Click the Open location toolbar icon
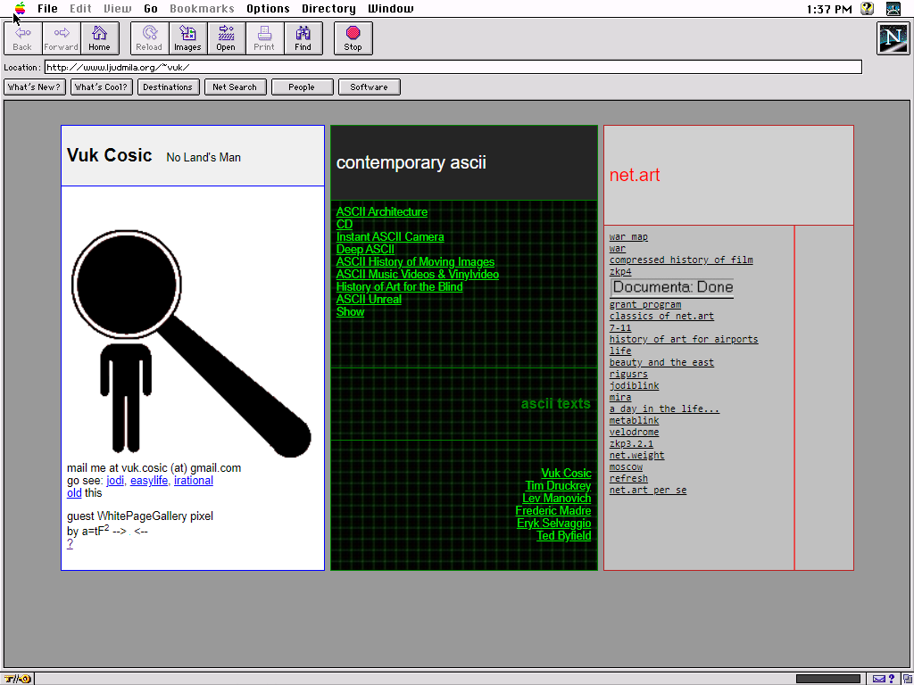The width and height of the screenshot is (914, 685). point(226,37)
